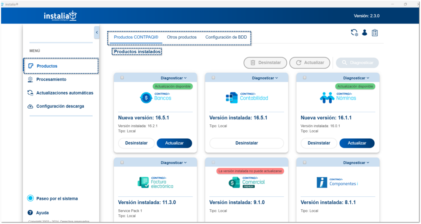The width and height of the screenshot is (421, 224).
Task: Click Desinstalar on the Contabilidad card
Action: [x=246, y=143]
